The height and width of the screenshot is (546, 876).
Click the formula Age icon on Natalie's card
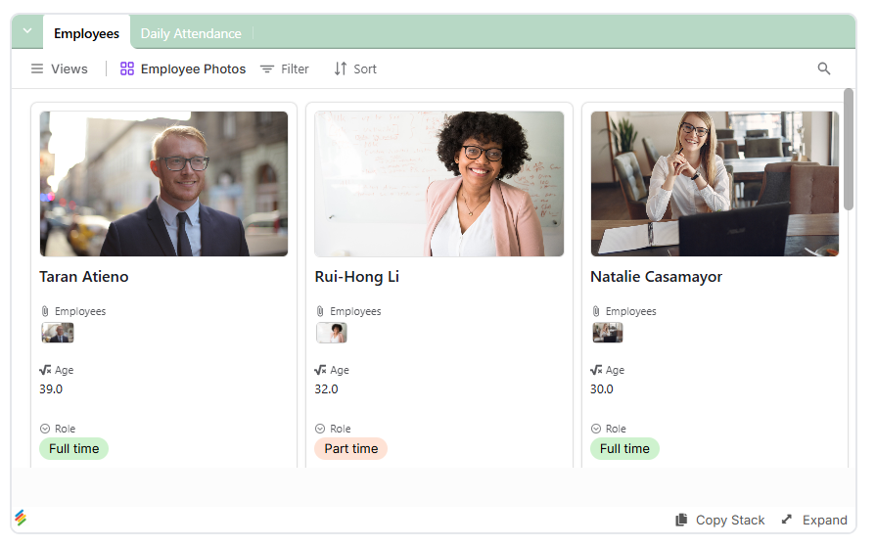[596, 370]
